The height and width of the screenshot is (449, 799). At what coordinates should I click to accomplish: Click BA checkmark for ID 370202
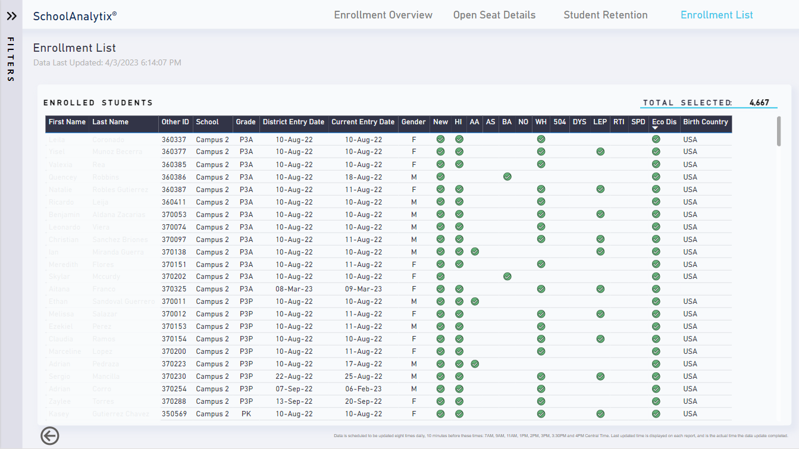pos(507,277)
